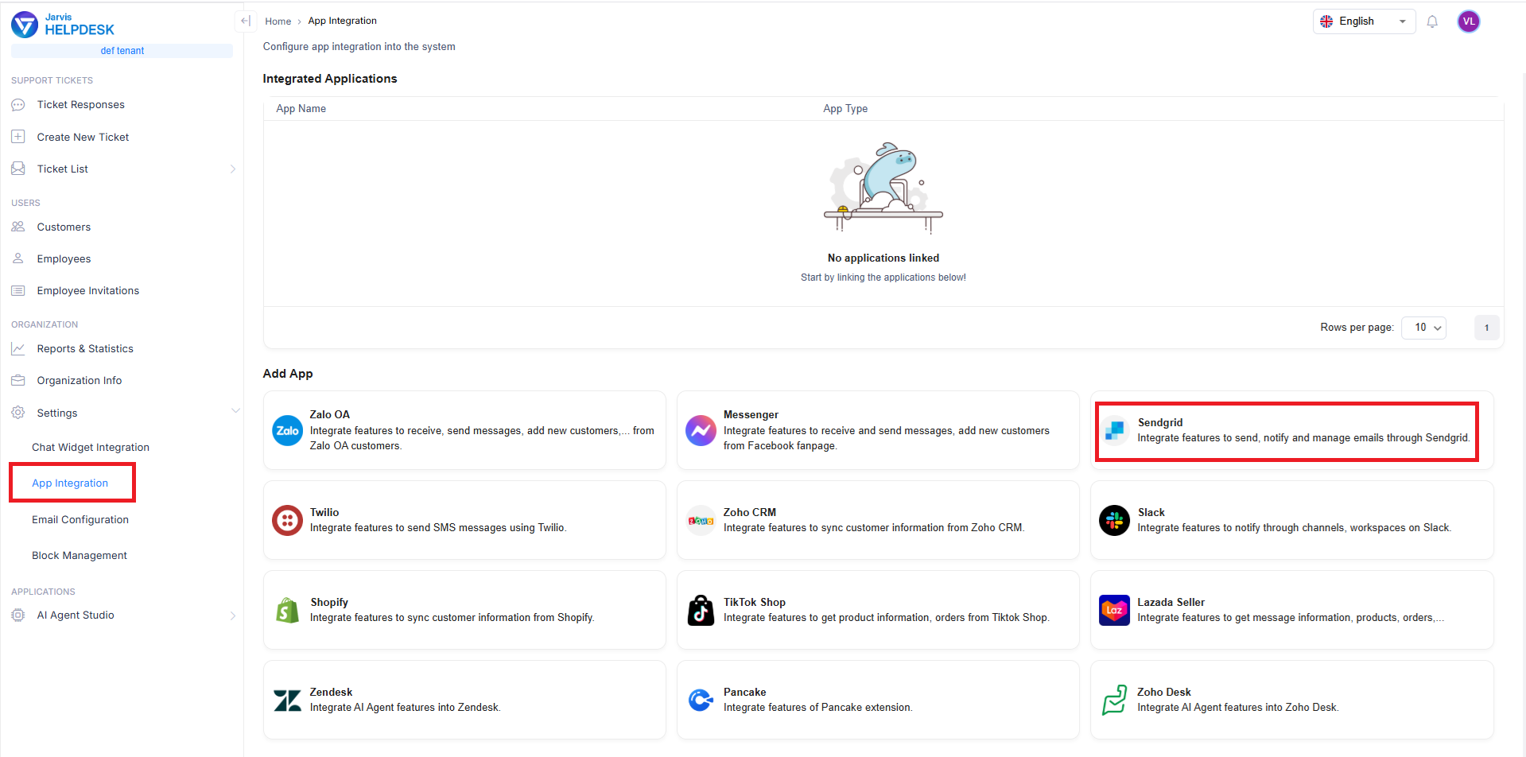Image resolution: width=1526 pixels, height=757 pixels.
Task: Go to page 1 of the table
Action: coord(1486,328)
